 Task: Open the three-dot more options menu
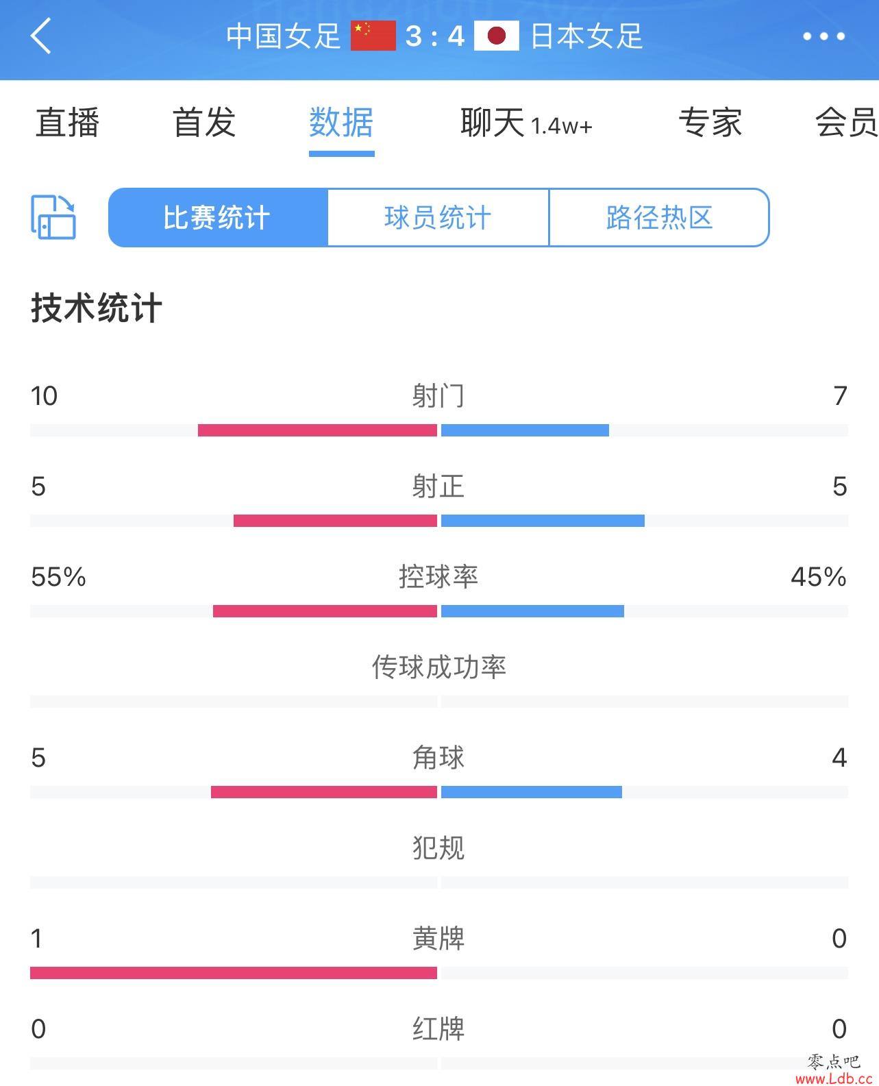pyautogui.click(x=824, y=36)
